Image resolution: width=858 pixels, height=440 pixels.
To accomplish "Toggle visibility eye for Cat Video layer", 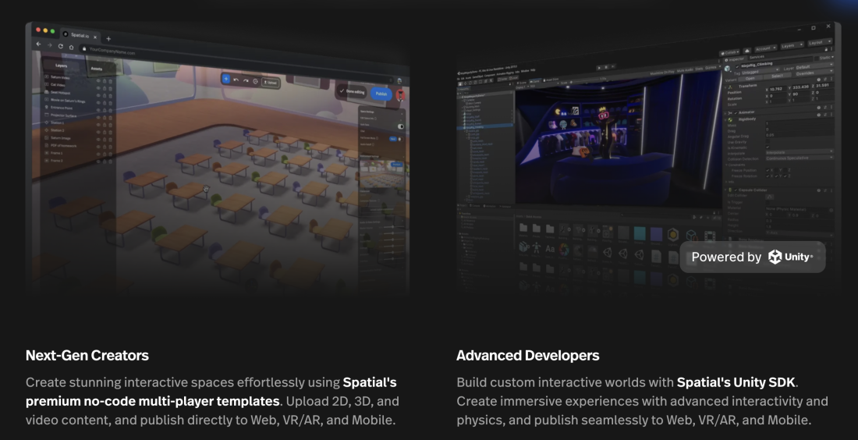I will [x=98, y=88].
